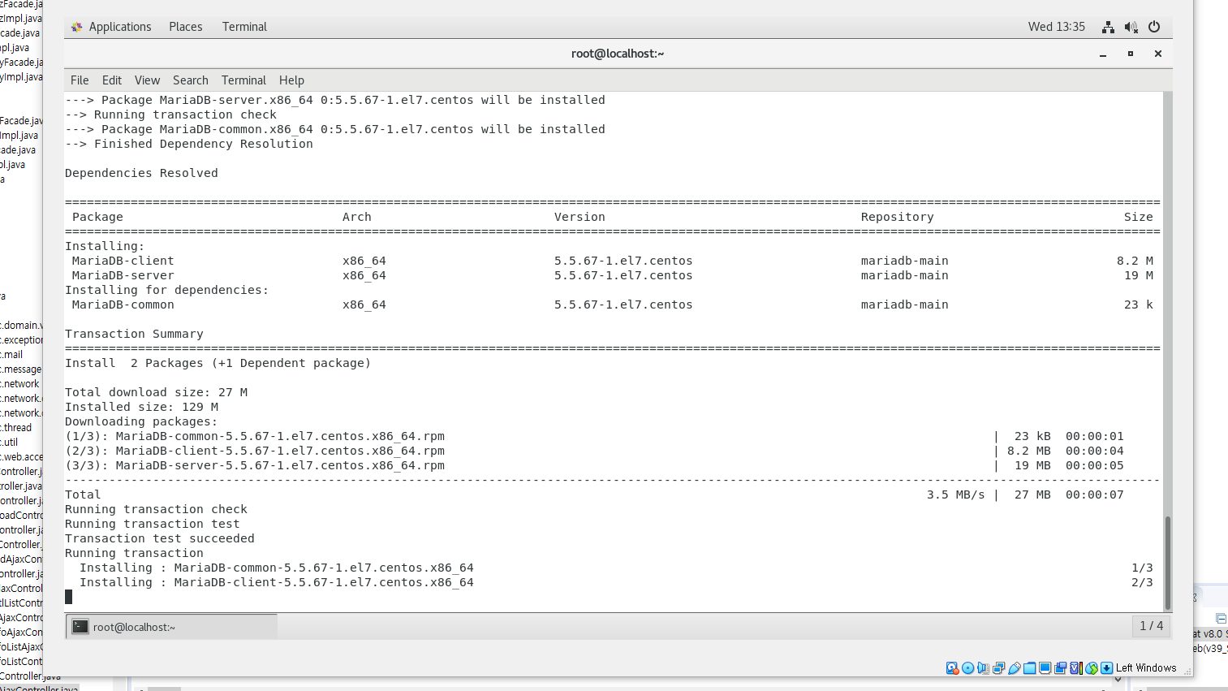
Task: Click the GNOME foot icon beside Applications
Action: pyautogui.click(x=77, y=27)
